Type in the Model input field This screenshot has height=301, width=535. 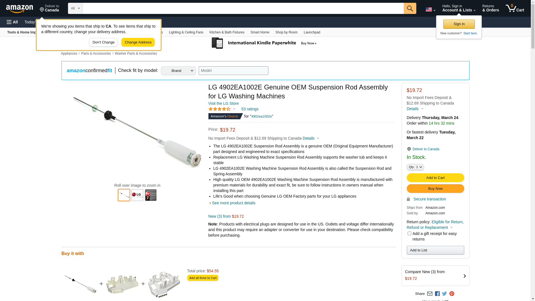(x=233, y=71)
